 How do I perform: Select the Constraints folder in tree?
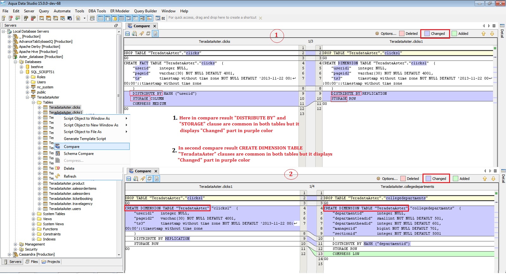coord(52,234)
